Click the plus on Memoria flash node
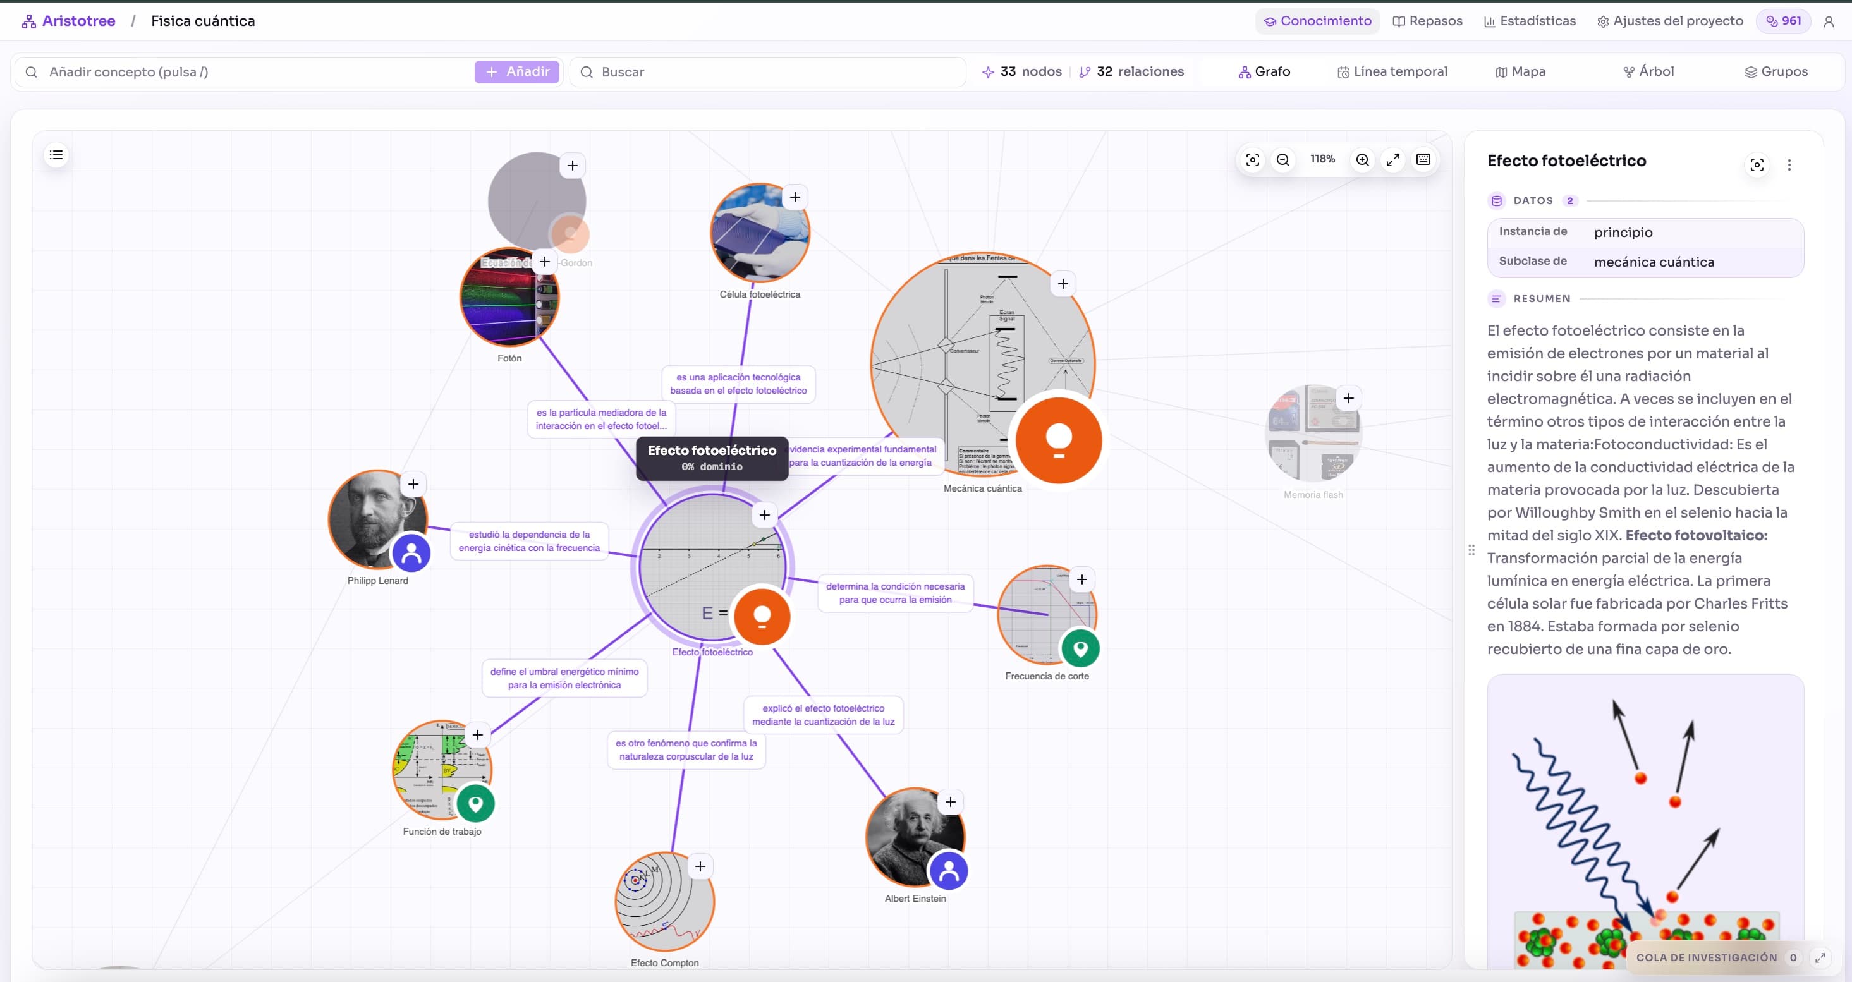The height and width of the screenshot is (982, 1852). (1348, 398)
